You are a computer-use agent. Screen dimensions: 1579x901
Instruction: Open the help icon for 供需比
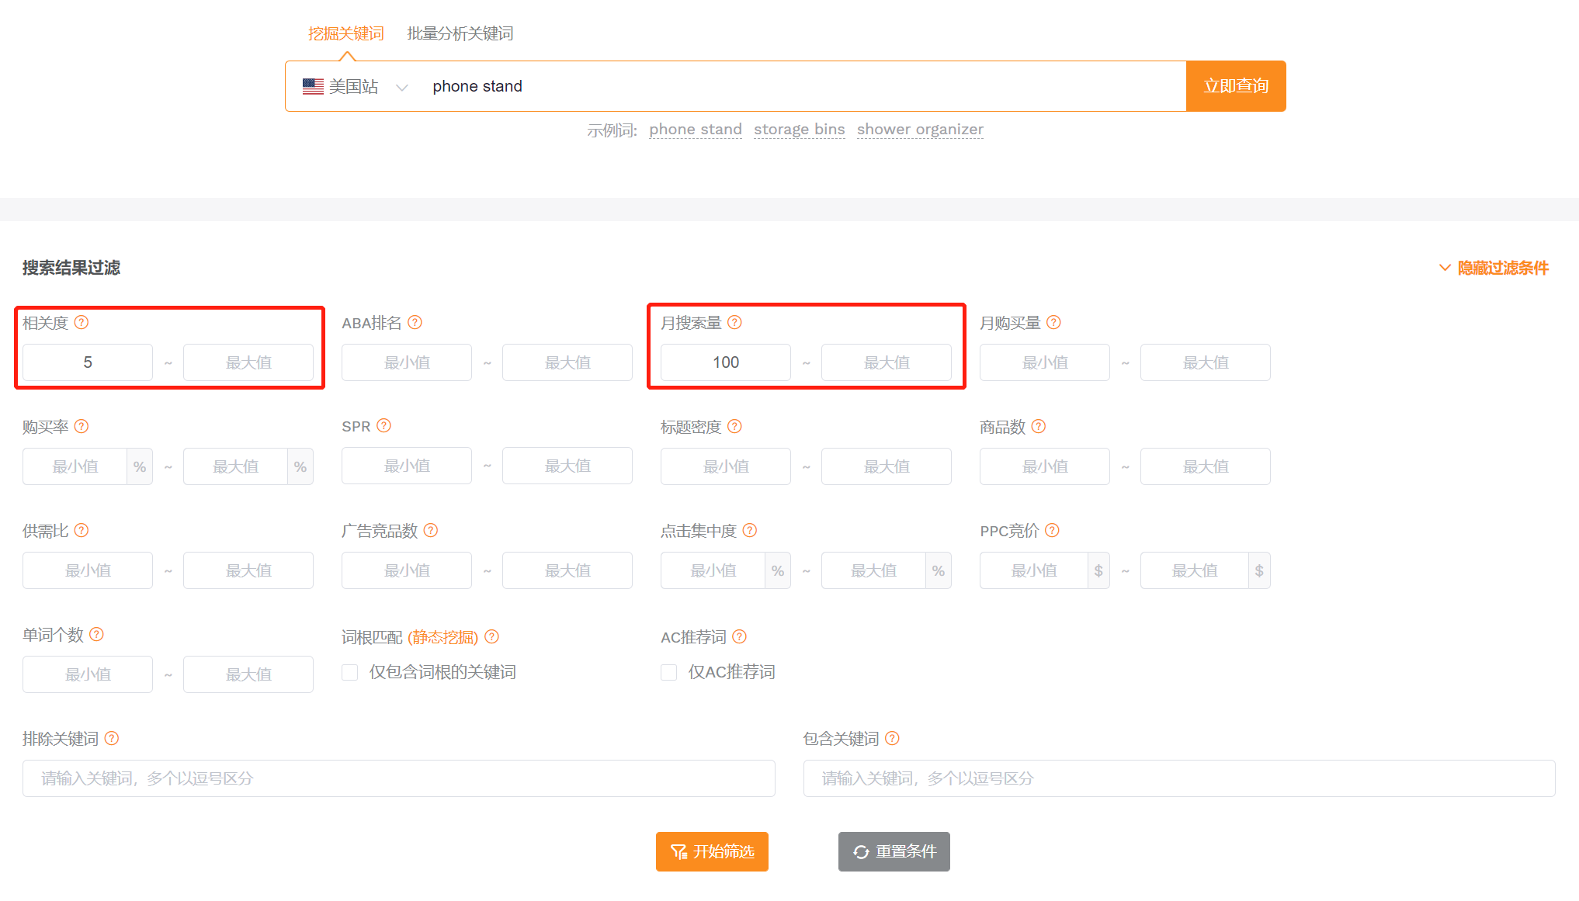coord(81,530)
